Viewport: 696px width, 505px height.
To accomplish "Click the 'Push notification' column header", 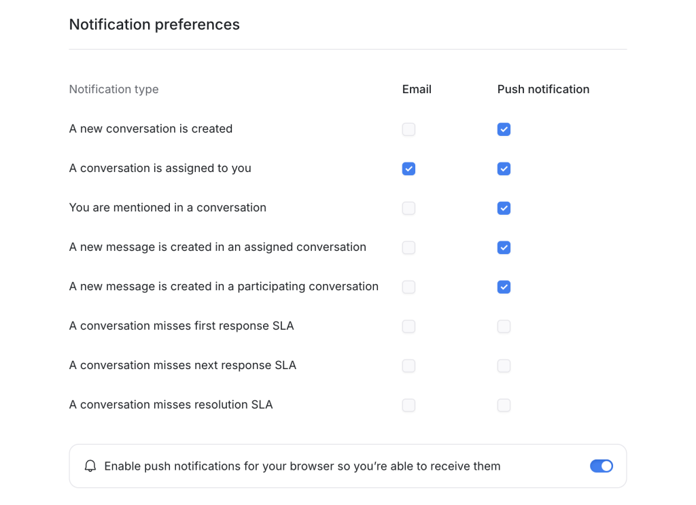I will [543, 89].
